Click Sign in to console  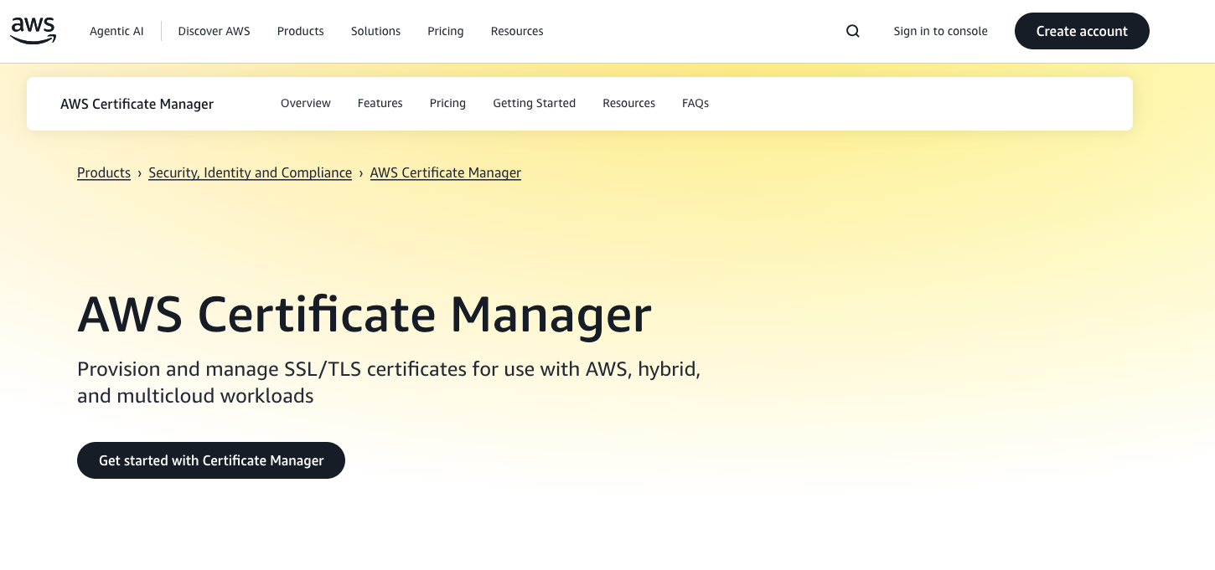pyautogui.click(x=940, y=31)
